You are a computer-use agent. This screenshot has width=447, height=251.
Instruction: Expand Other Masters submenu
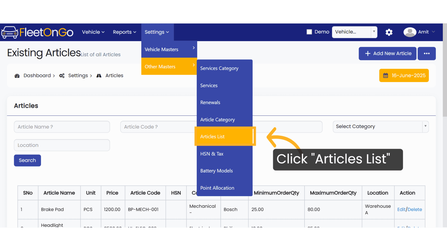[169, 66]
